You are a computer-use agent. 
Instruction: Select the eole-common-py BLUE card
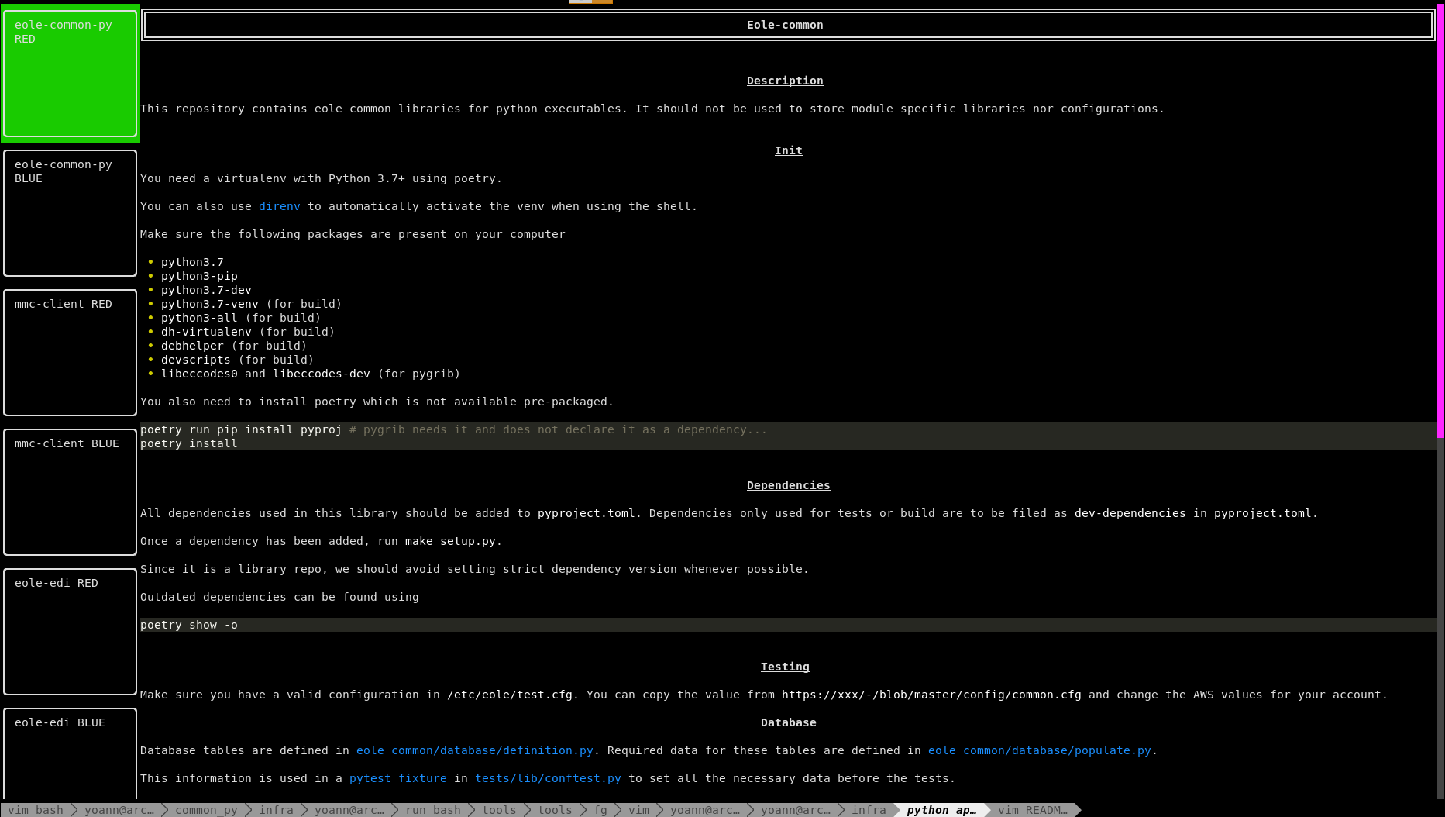(70, 213)
